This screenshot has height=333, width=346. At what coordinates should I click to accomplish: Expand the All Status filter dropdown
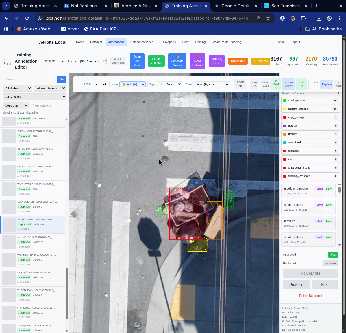(x=17, y=88)
